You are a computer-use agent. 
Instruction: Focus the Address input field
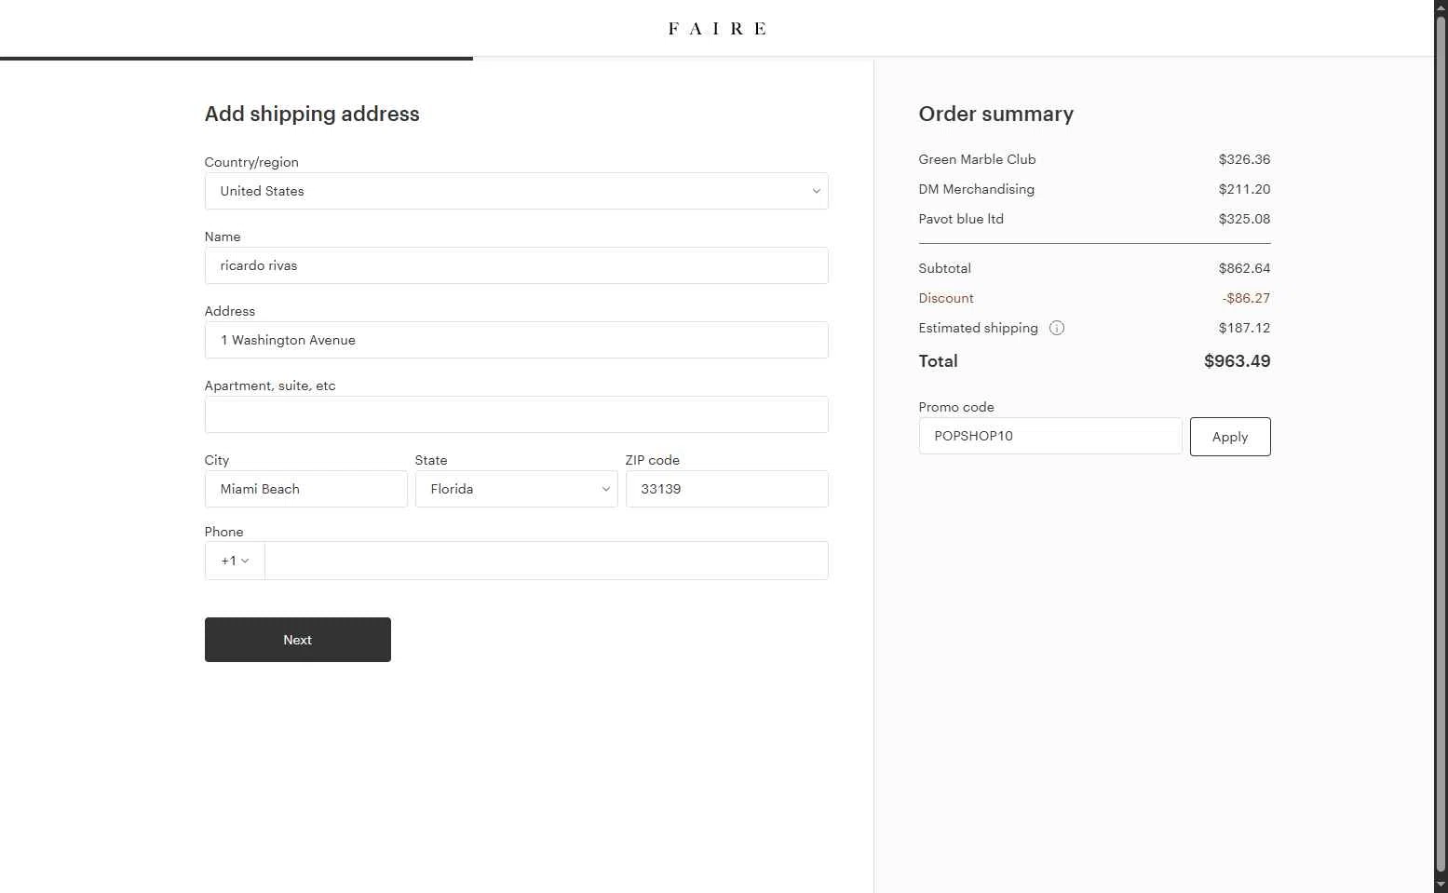click(x=516, y=340)
